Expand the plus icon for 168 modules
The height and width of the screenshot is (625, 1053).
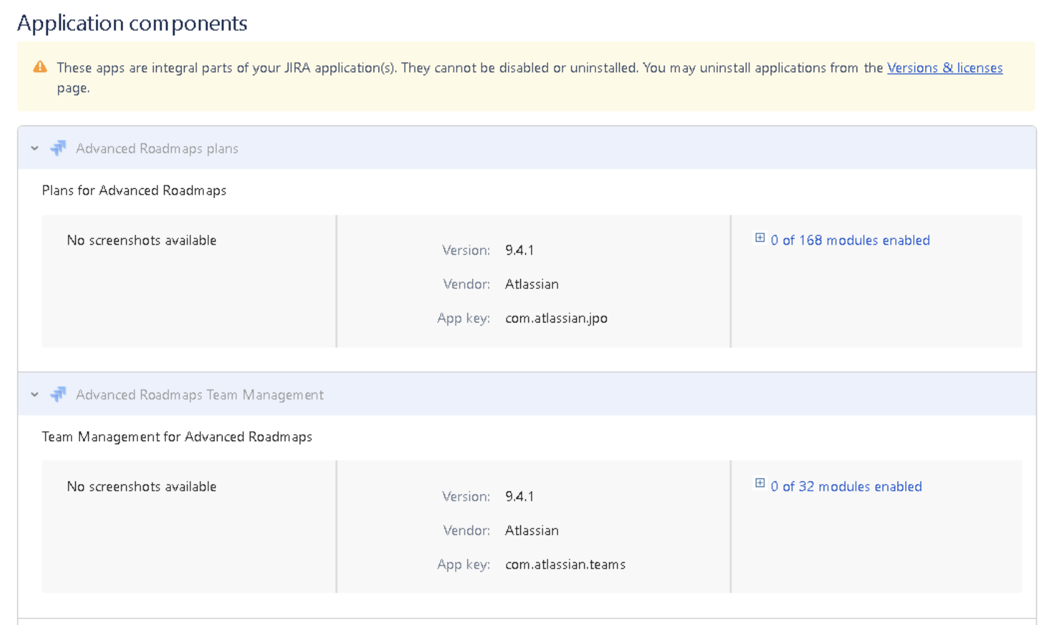(x=760, y=237)
